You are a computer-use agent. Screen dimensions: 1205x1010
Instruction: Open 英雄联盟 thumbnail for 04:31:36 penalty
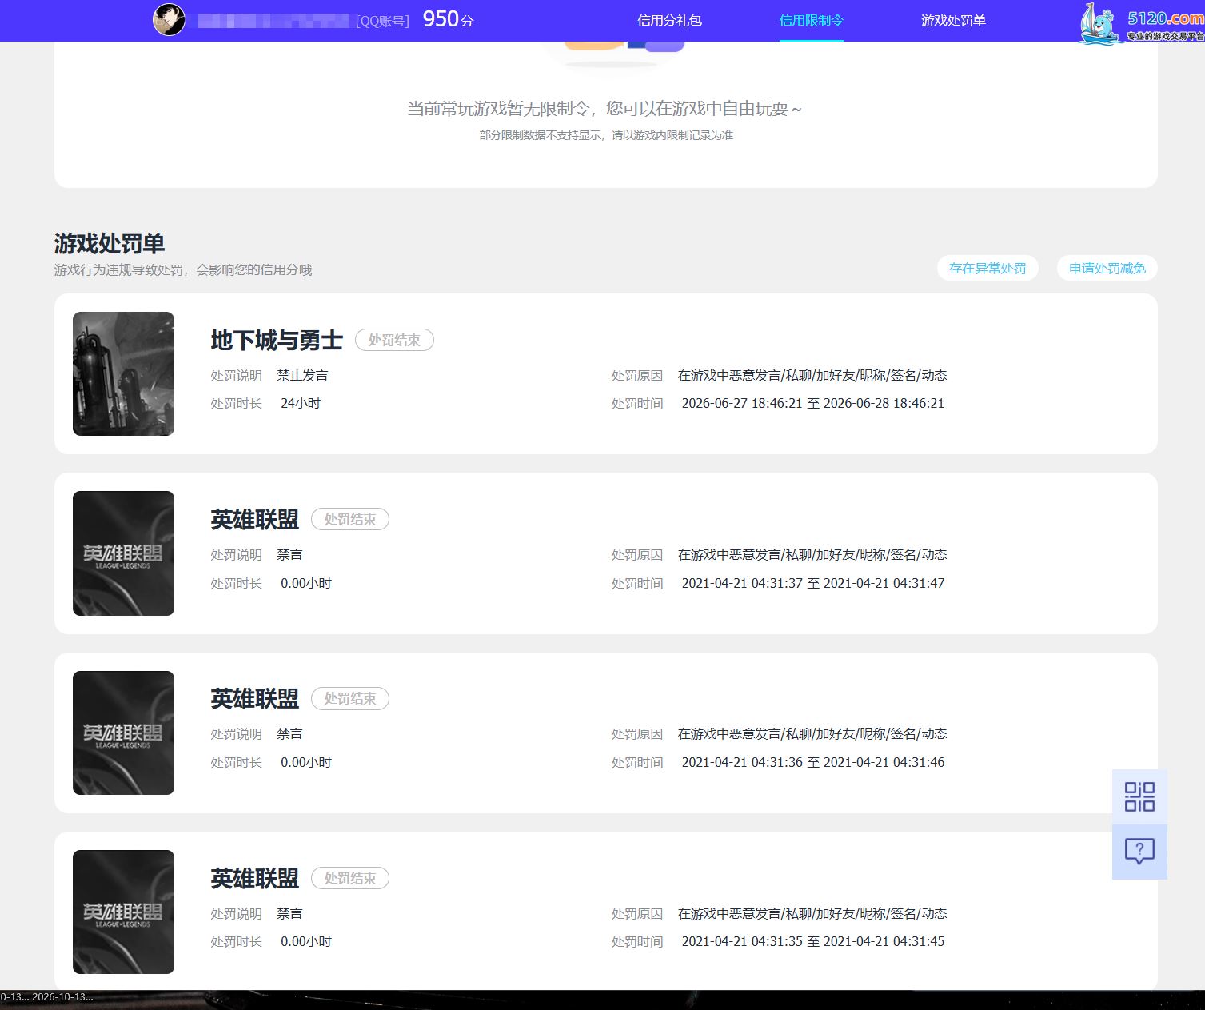pos(123,733)
